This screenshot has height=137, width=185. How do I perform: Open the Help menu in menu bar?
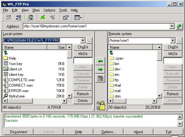click(x=74, y=11)
